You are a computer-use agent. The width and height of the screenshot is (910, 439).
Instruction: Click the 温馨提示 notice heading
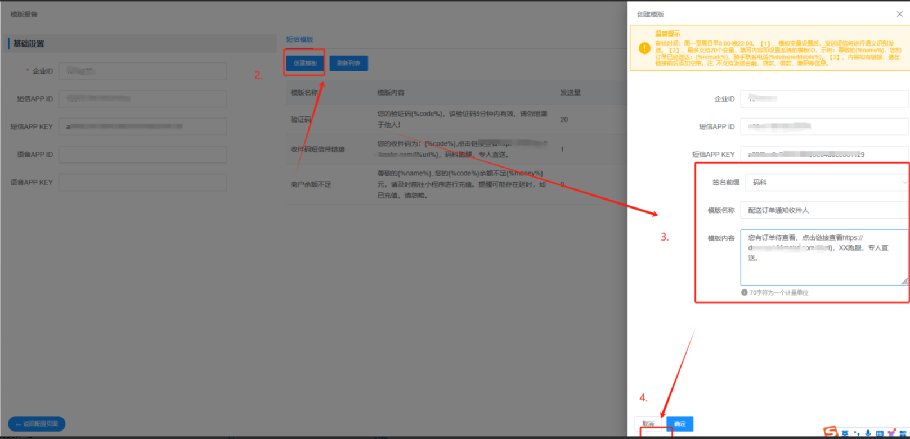click(x=667, y=34)
